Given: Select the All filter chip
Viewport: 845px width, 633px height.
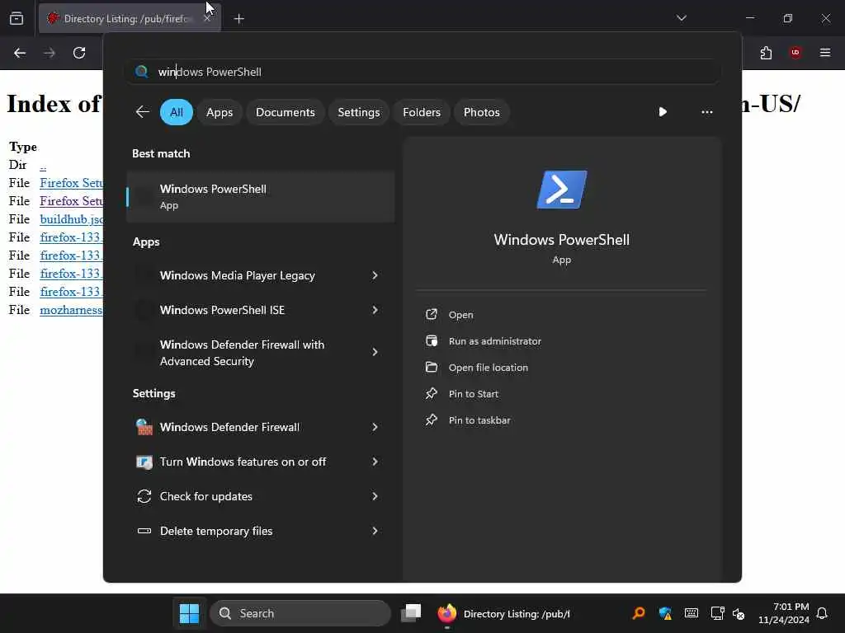Looking at the screenshot, I should tap(177, 112).
